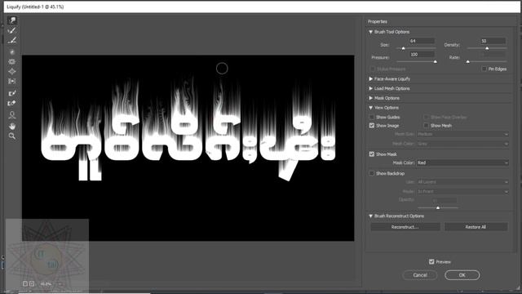Click the Size value field
Viewport: 522px width, 294px height.
coord(422,41)
